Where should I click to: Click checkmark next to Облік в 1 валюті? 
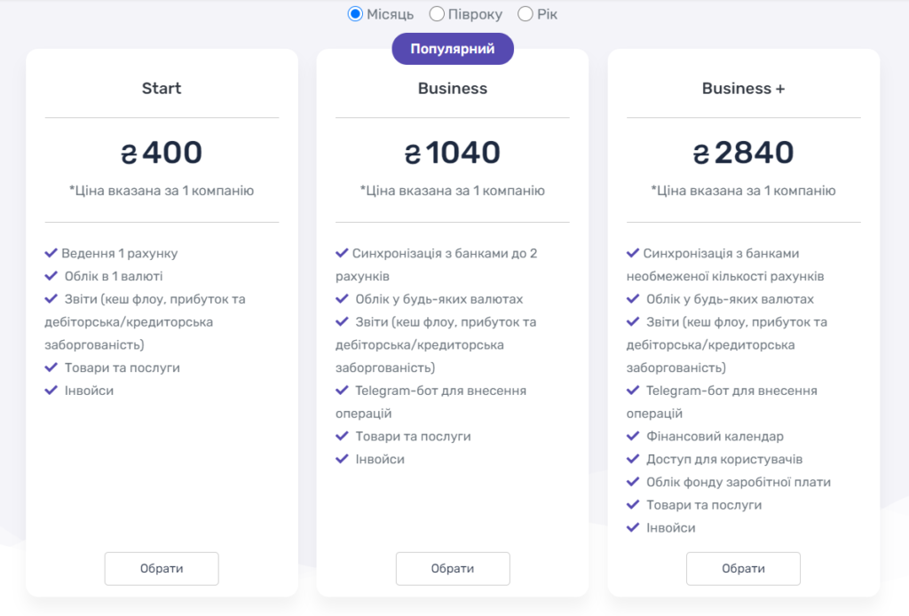(51, 276)
